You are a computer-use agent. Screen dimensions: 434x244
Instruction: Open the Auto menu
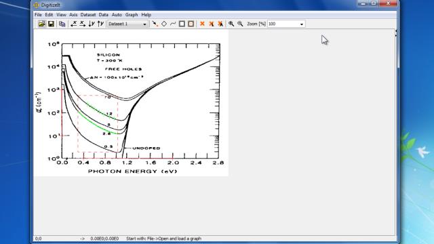pos(117,15)
